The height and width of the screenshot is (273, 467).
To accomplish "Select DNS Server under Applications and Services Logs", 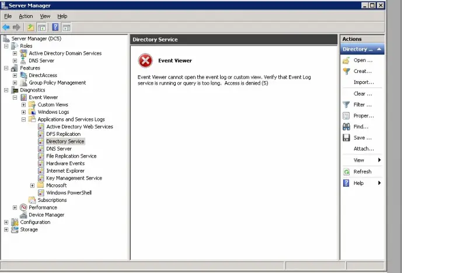I will [59, 149].
